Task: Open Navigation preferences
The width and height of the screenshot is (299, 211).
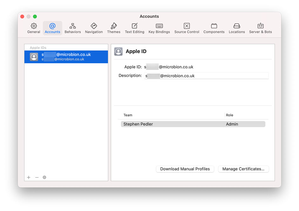Action: click(94, 28)
